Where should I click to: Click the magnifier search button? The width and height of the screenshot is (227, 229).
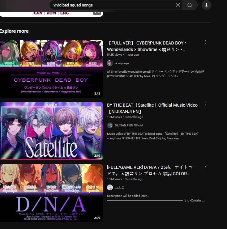pos(190,5)
